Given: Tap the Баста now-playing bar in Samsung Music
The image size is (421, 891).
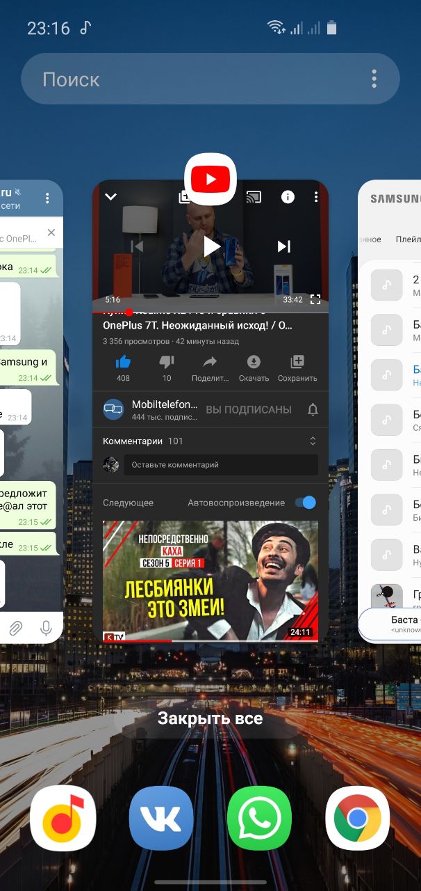Looking at the screenshot, I should (390, 624).
